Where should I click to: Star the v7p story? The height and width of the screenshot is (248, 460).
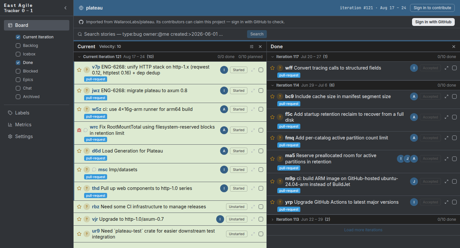point(79,70)
